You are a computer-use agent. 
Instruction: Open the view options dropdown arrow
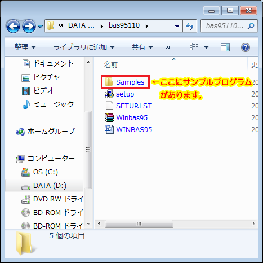[x=206, y=47]
